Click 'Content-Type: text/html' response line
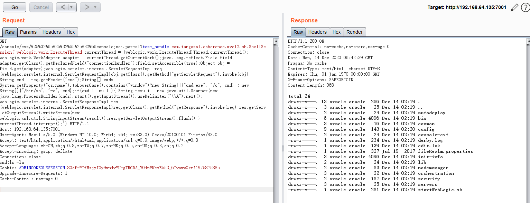This screenshot has height=203, width=530. (x=334, y=68)
